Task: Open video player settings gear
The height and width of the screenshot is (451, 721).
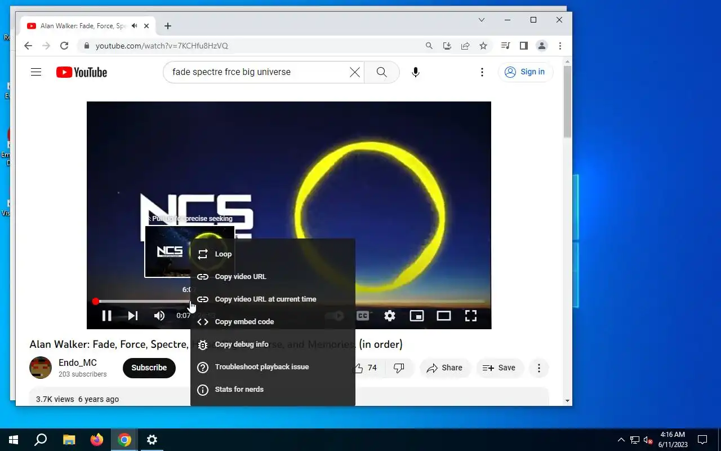Action: [x=390, y=316]
